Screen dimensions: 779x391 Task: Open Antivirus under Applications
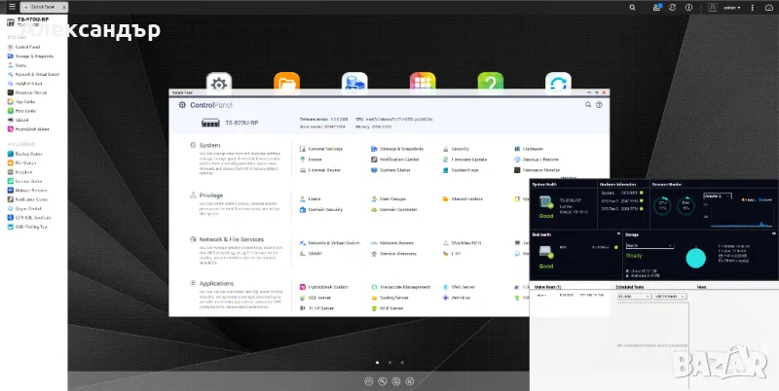(x=457, y=298)
